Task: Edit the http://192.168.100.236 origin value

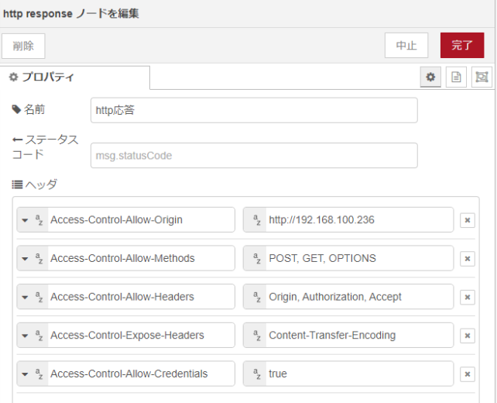Action: [x=358, y=220]
